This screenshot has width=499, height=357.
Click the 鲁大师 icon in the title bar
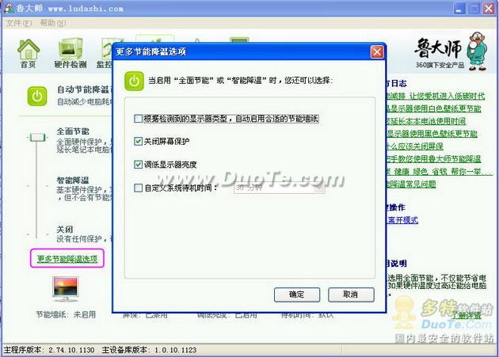point(9,8)
